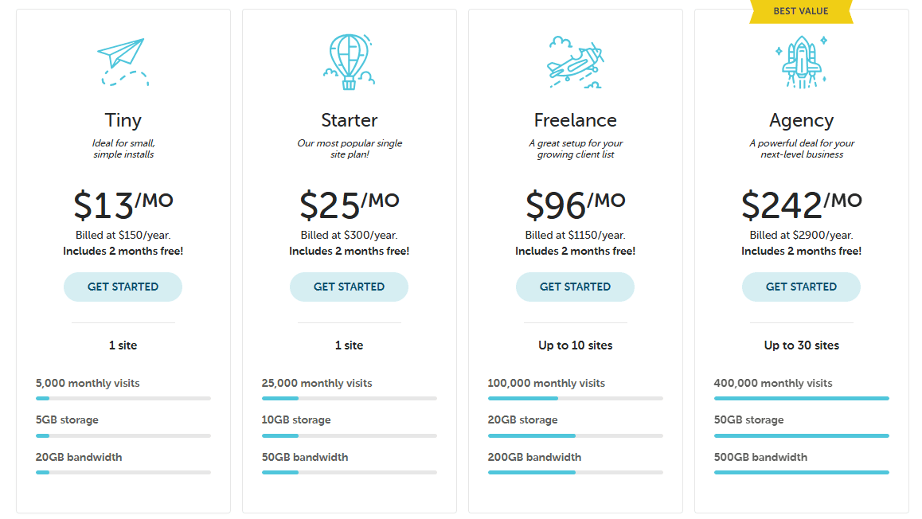Click the Tiny plan 5,000 monthly visits bar
The image size is (922, 519).
tap(123, 398)
